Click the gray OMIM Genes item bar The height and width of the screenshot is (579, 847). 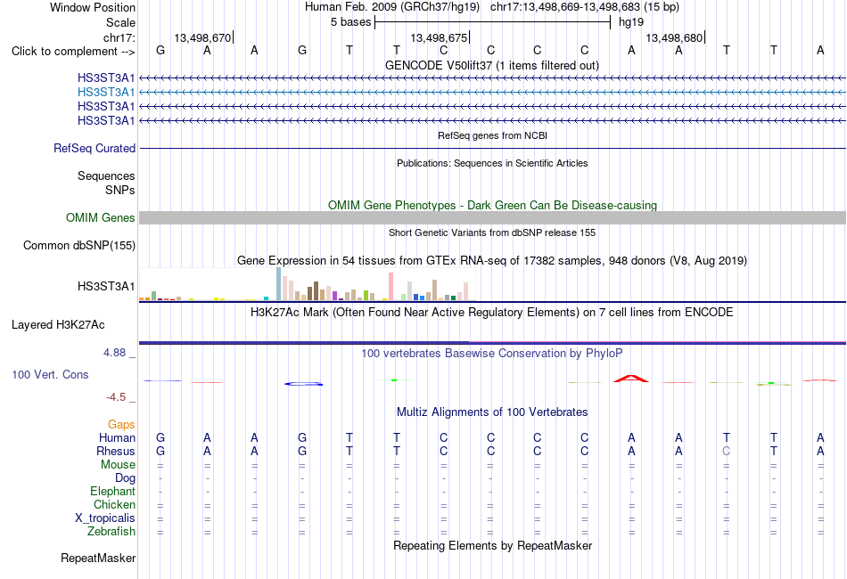pos(492,217)
